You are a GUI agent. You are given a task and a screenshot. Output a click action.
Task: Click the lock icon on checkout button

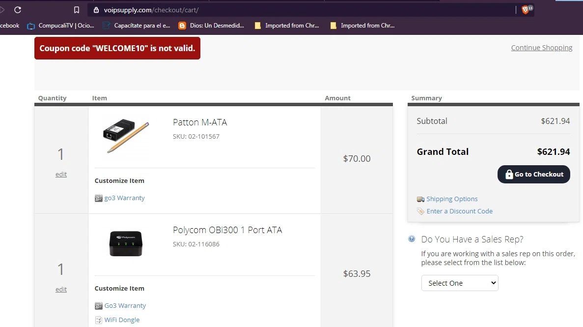tap(509, 174)
